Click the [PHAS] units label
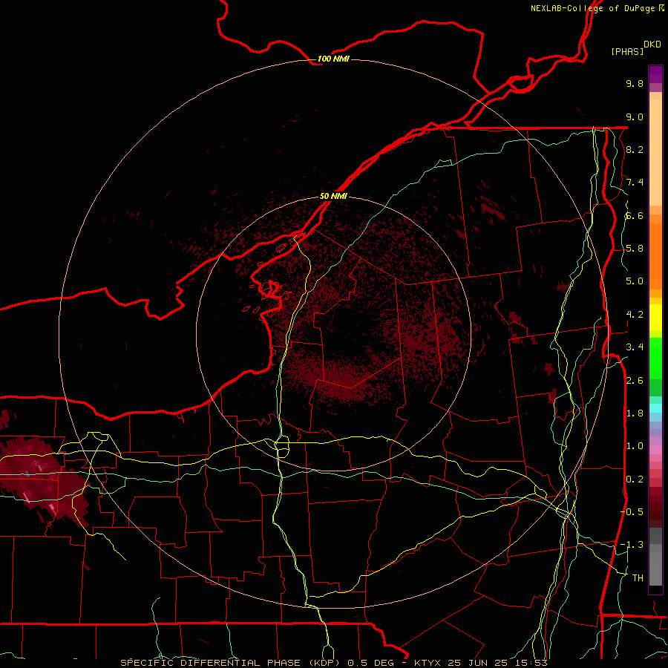The height and width of the screenshot is (668, 668). 627,51
